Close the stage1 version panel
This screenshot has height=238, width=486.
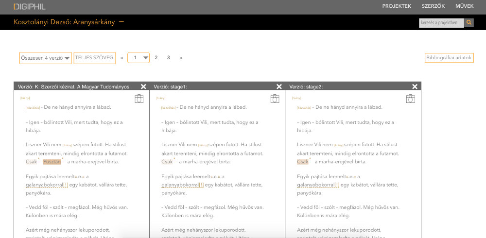(x=279, y=86)
